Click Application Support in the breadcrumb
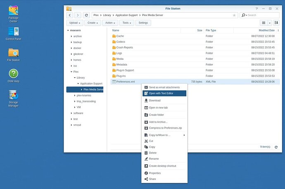The height and width of the screenshot is (189, 285). coord(126,15)
